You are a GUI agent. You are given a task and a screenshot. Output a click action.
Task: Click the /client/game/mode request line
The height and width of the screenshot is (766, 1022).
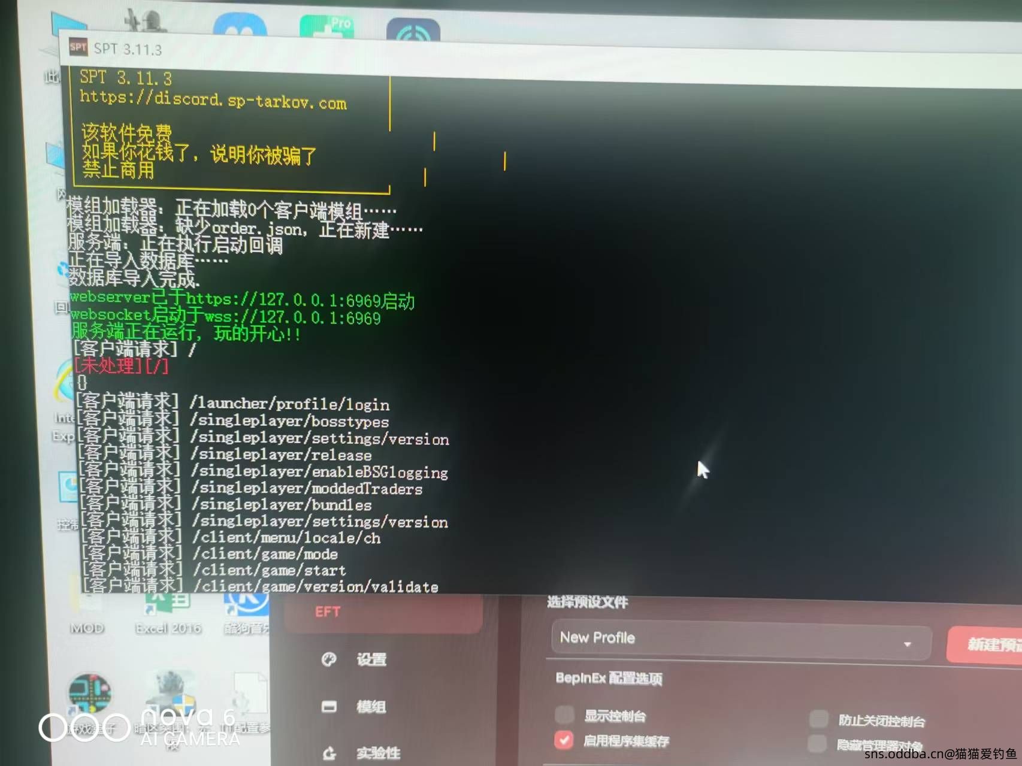click(x=210, y=553)
